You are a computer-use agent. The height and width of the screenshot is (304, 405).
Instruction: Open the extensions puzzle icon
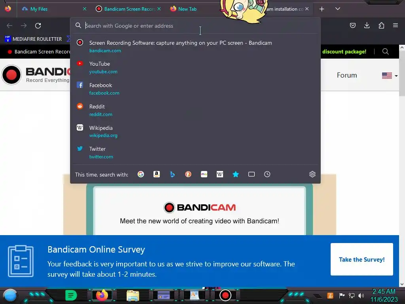[381, 25]
